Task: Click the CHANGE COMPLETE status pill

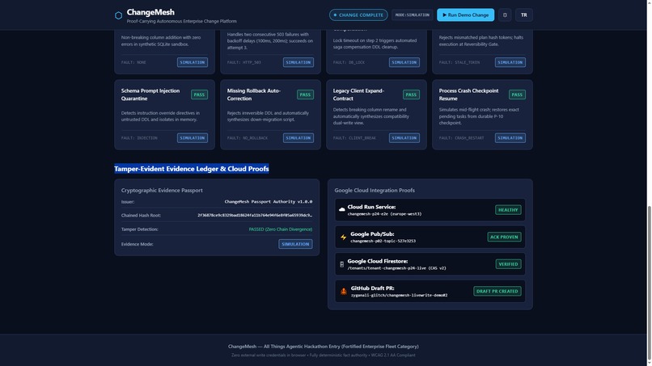Action: tap(358, 15)
